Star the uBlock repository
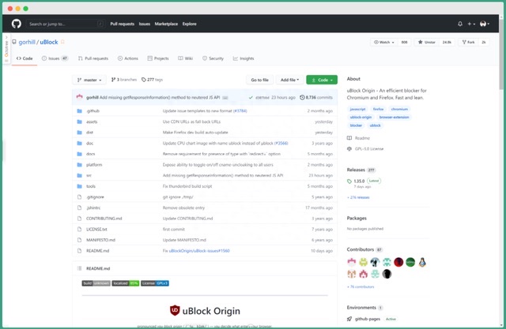506x329 pixels. point(425,42)
